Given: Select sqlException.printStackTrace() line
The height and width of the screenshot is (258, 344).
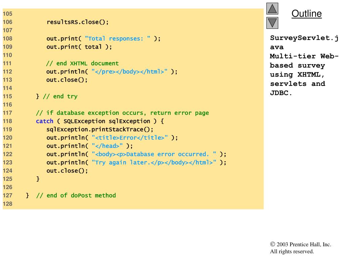Looking at the screenshot, I should 99,129.
